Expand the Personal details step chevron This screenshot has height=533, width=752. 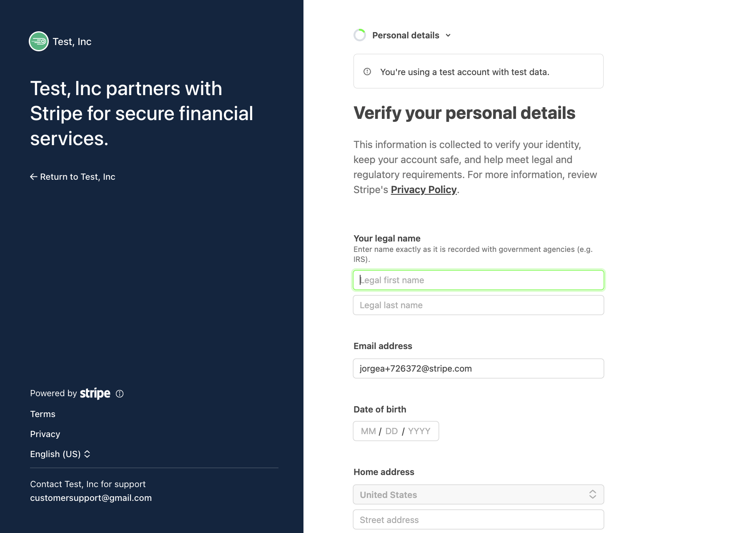pyautogui.click(x=448, y=35)
